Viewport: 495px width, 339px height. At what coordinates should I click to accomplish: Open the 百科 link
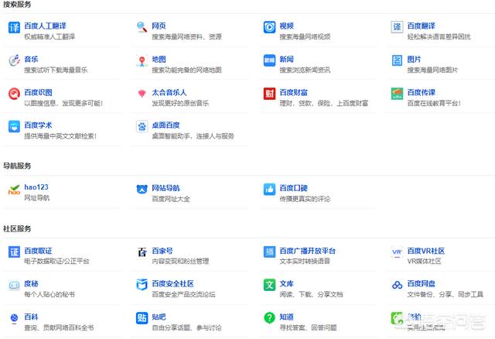coord(31,317)
